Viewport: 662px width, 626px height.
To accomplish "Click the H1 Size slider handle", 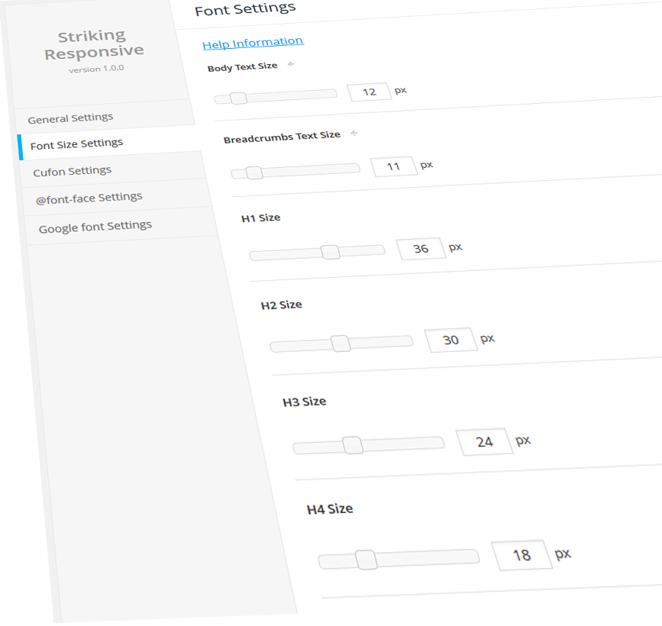I will point(331,252).
